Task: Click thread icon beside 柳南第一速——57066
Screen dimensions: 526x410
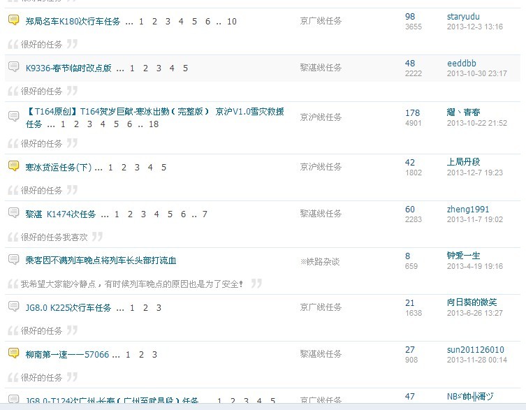Action: coord(13,353)
